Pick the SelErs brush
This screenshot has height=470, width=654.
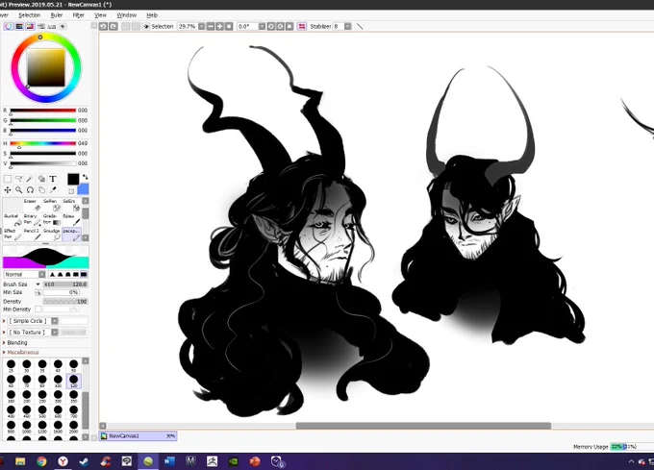(70, 206)
